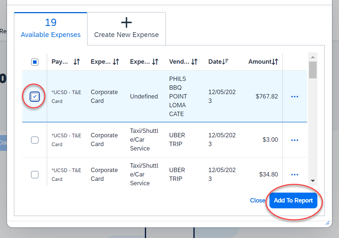Open actions menu for the PHILS BBQ expense

(295, 96)
